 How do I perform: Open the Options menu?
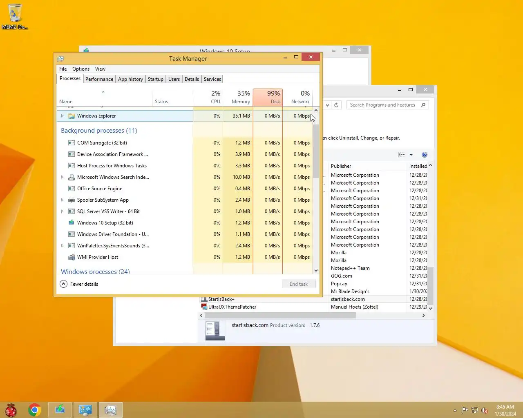pyautogui.click(x=81, y=69)
